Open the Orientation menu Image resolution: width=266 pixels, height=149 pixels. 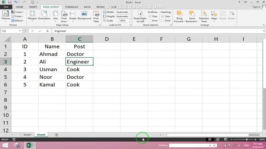(44, 16)
